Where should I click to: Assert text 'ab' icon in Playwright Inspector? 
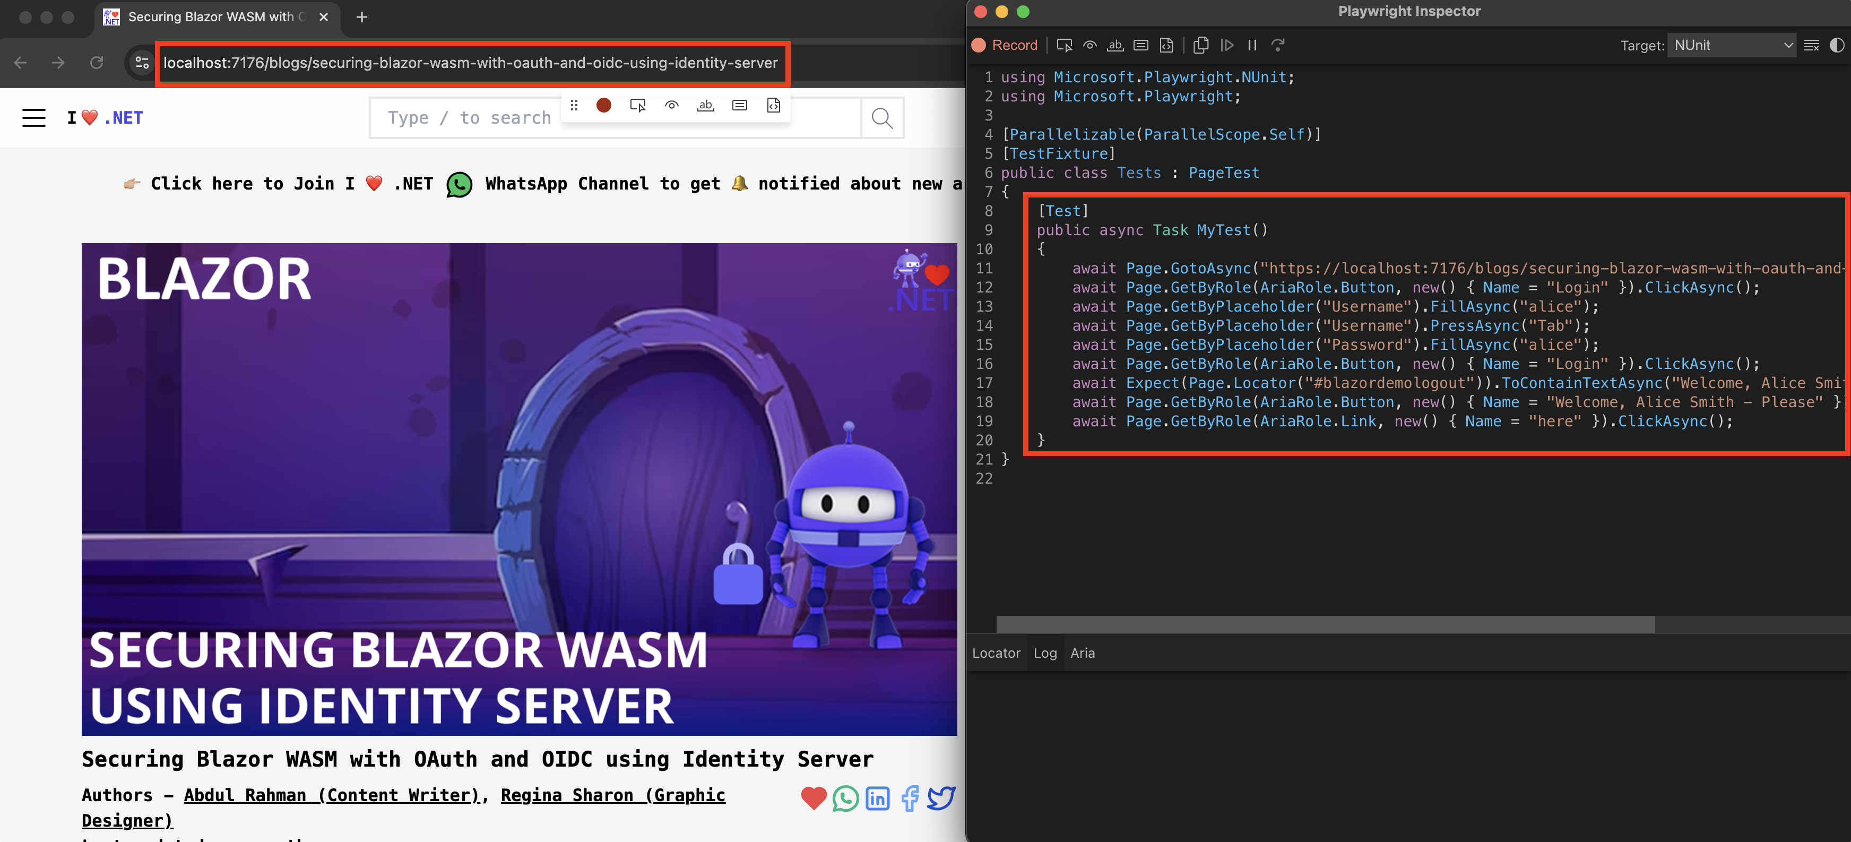pyautogui.click(x=1115, y=45)
